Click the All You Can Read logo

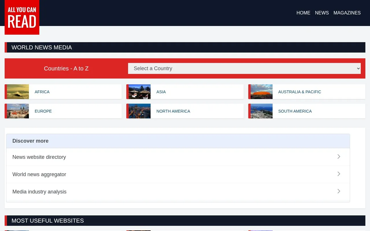click(x=22, y=17)
